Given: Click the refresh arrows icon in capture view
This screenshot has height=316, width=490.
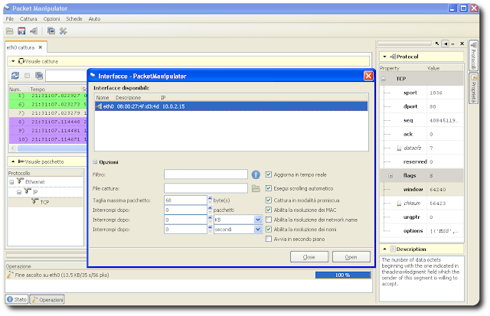Looking at the screenshot, I should [x=15, y=75].
